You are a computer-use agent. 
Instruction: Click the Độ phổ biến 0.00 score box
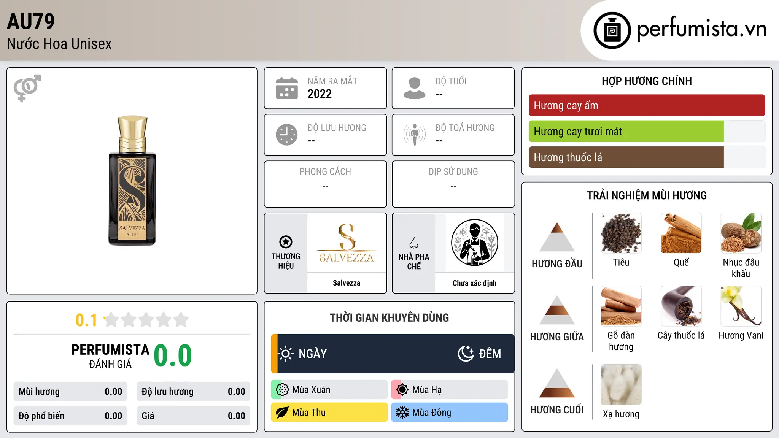[x=70, y=416]
